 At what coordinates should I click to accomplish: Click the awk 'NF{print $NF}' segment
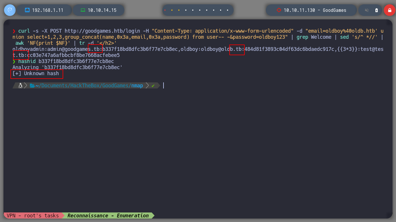tap(43, 43)
